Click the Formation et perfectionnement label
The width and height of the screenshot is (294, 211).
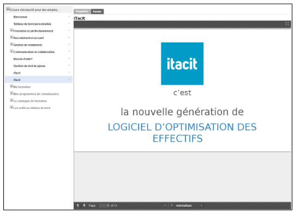point(33,31)
